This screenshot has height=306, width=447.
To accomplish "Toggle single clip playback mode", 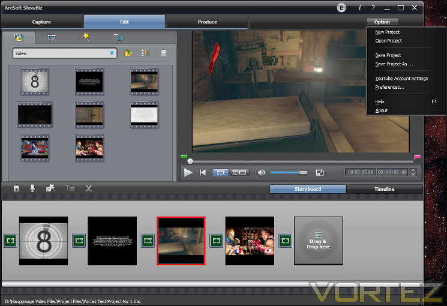I will [x=221, y=173].
